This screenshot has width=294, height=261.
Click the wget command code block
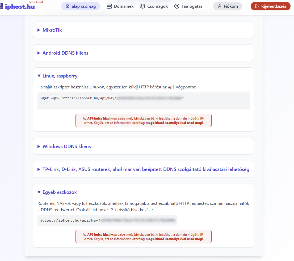click(144, 101)
